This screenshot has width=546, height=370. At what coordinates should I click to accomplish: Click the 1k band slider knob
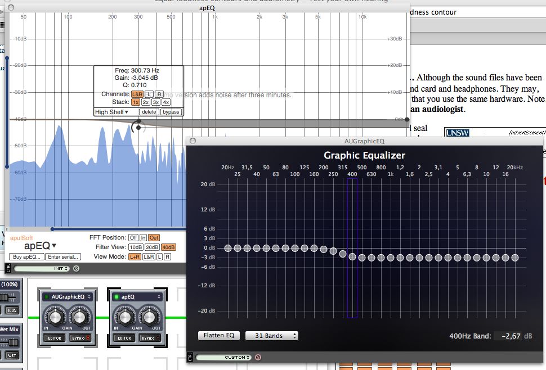coord(391,258)
